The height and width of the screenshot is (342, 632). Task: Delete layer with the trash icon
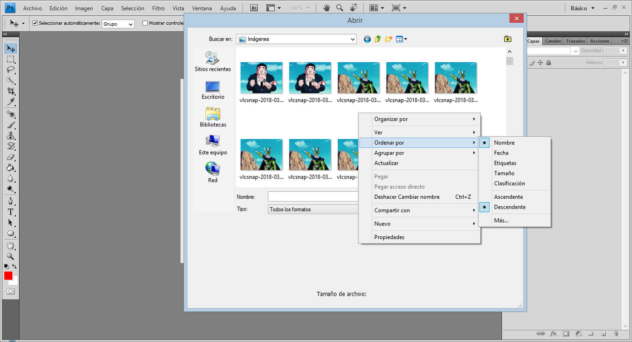pyautogui.click(x=616, y=334)
